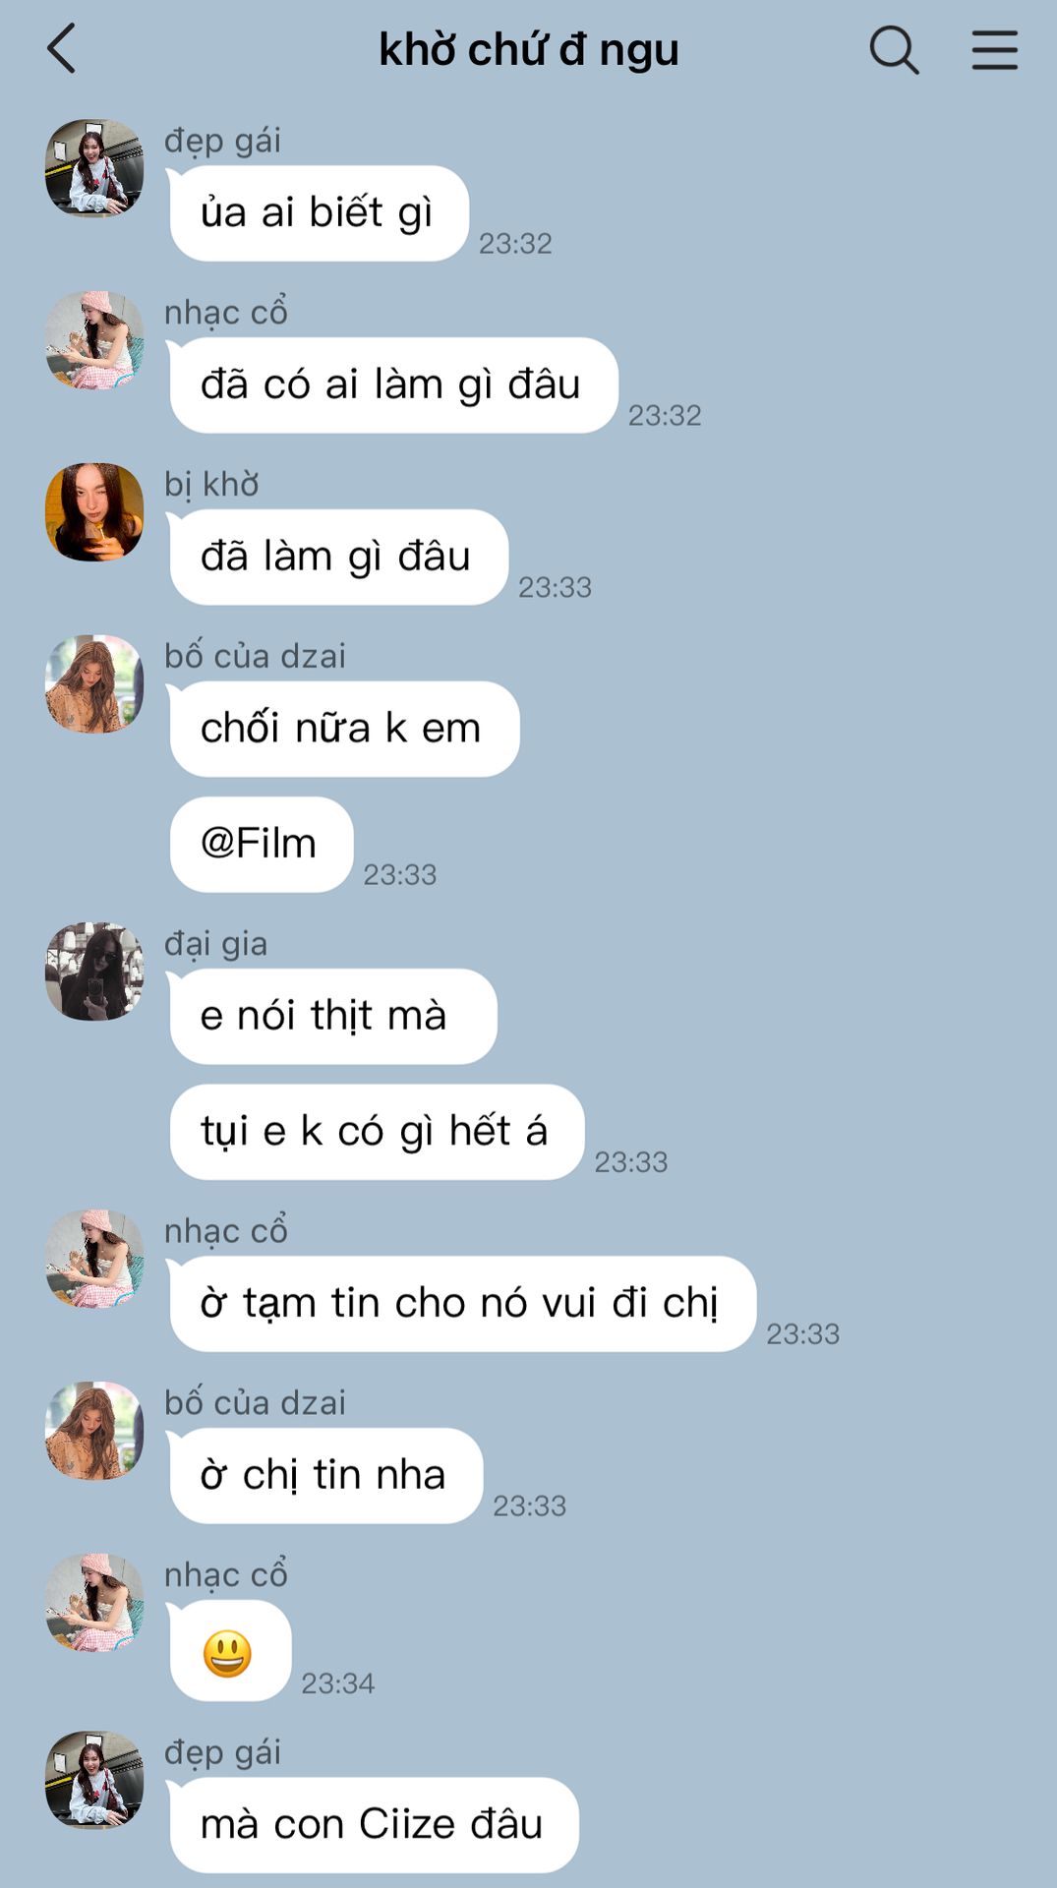Open the chat search magnifier
Screen dimensions: 1057x1888
894,49
